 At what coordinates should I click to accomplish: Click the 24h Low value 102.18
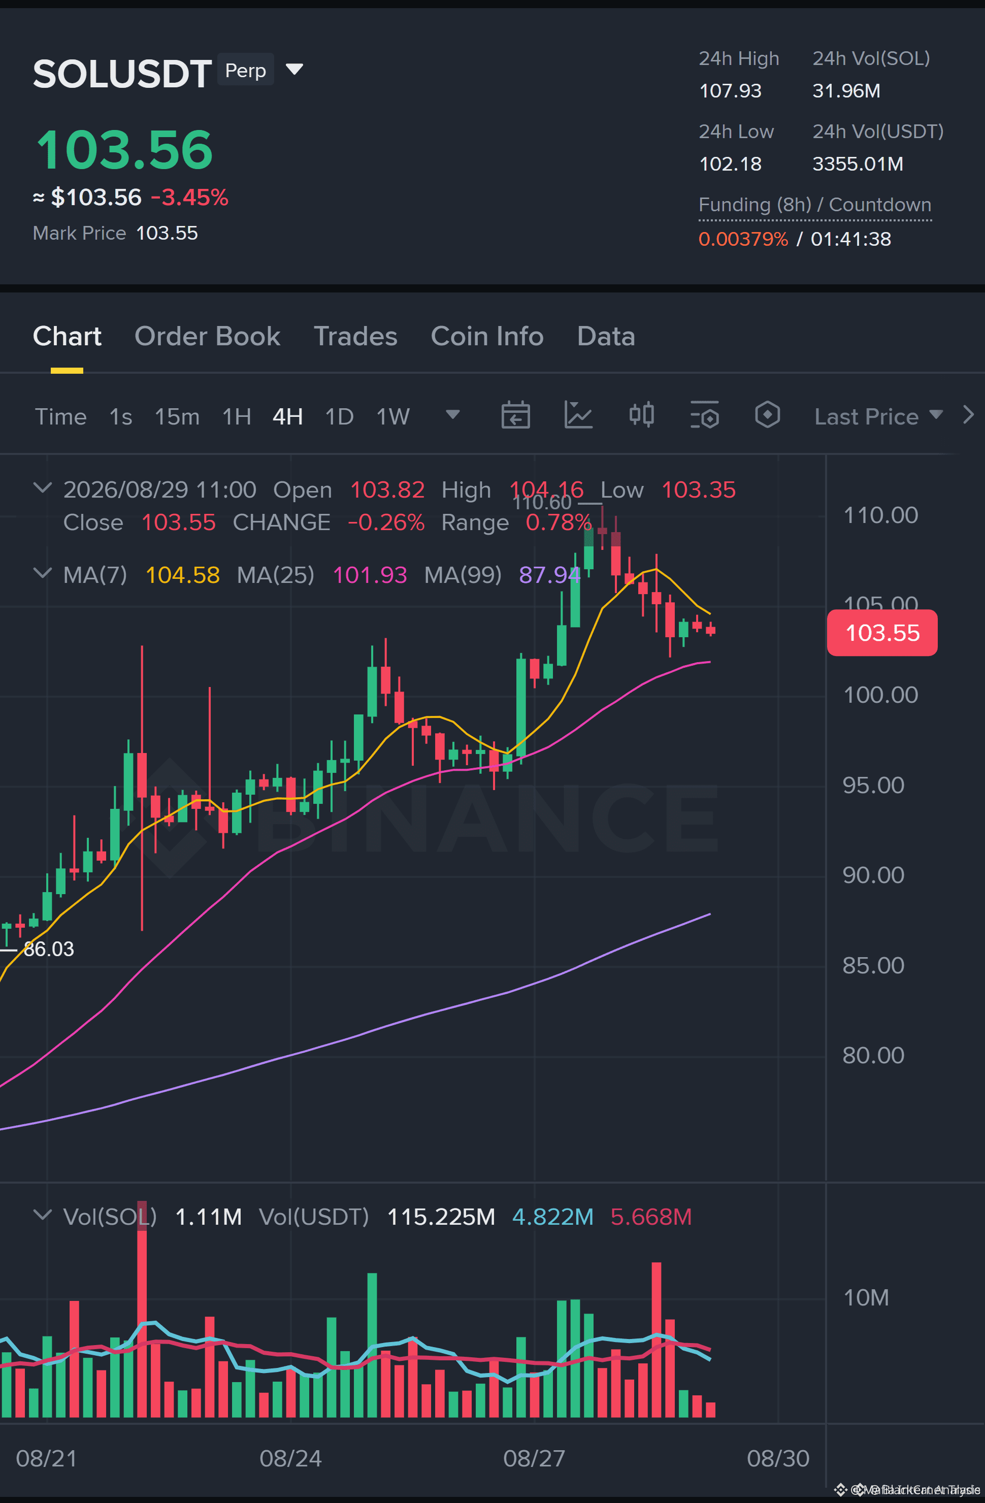click(730, 164)
